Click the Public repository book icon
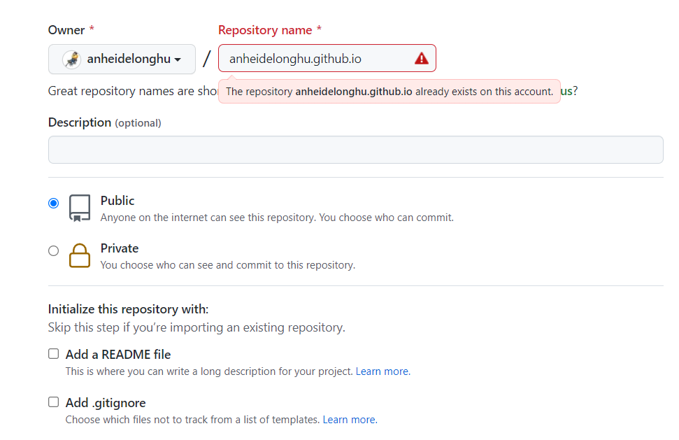Viewport: 679px width, 440px height. pyautogui.click(x=80, y=208)
